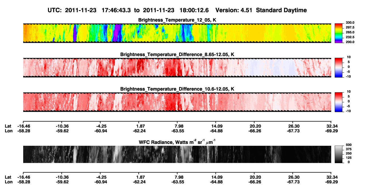
Task: Click the Brightness_Temperature_12_05 image strip
Action: pyautogui.click(x=177, y=33)
